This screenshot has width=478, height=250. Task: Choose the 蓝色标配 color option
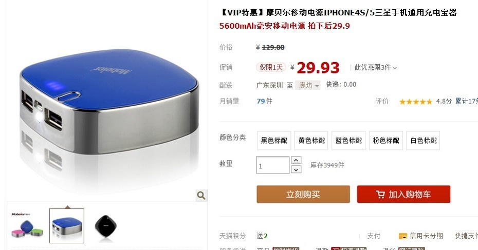(x=348, y=140)
